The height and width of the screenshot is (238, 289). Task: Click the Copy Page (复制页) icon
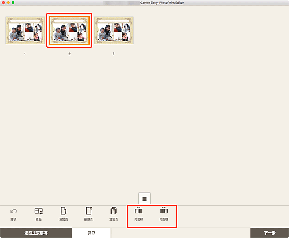114,211
